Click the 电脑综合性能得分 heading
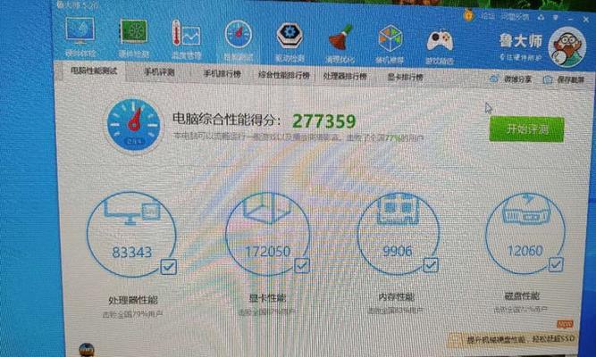596x357 pixels. pos(227,120)
